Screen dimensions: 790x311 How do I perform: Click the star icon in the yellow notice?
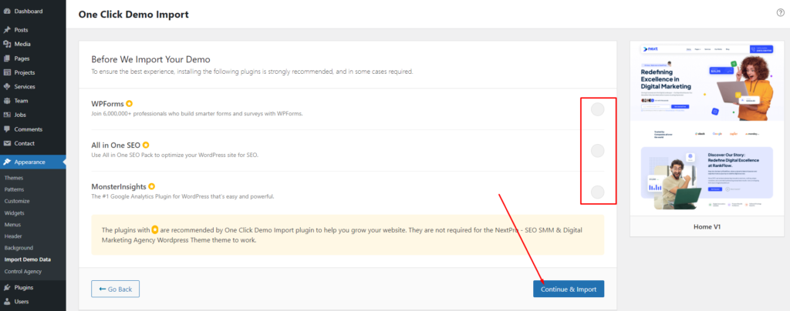pyautogui.click(x=155, y=230)
